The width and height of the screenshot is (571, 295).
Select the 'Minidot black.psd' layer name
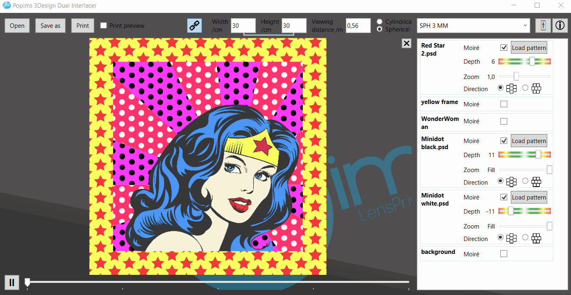pos(435,143)
